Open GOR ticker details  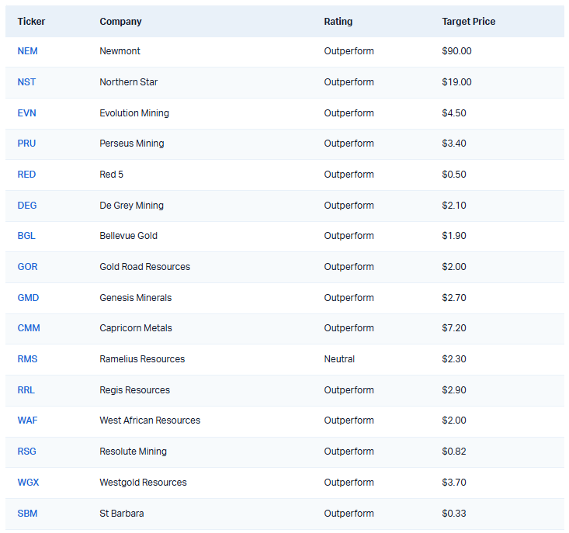click(27, 267)
